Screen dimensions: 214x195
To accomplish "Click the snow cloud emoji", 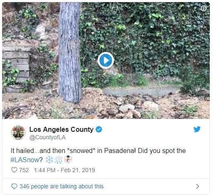I will coord(59,160).
